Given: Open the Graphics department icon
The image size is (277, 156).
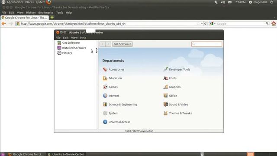Looking at the screenshot, I should pos(165,87).
